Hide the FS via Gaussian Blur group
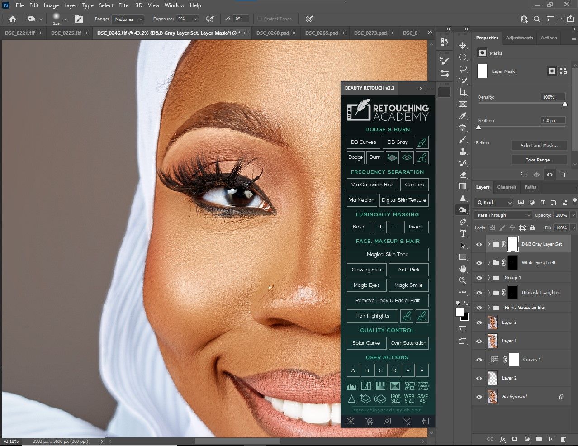This screenshot has height=446, width=578. tap(479, 308)
